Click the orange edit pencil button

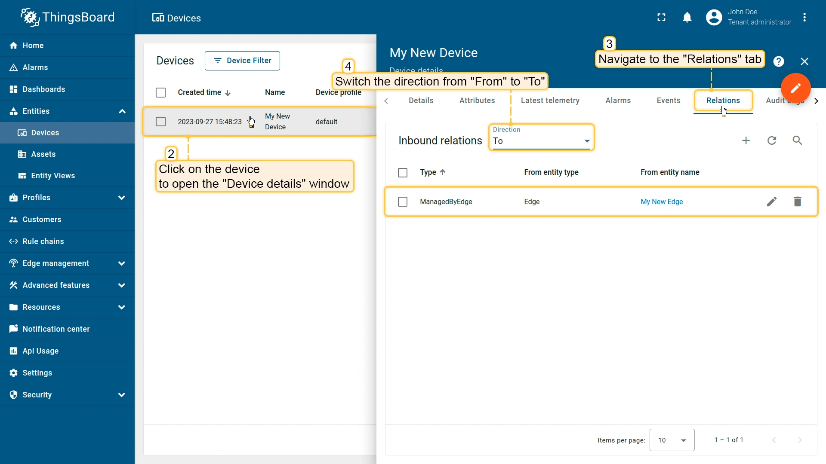pyautogui.click(x=795, y=88)
